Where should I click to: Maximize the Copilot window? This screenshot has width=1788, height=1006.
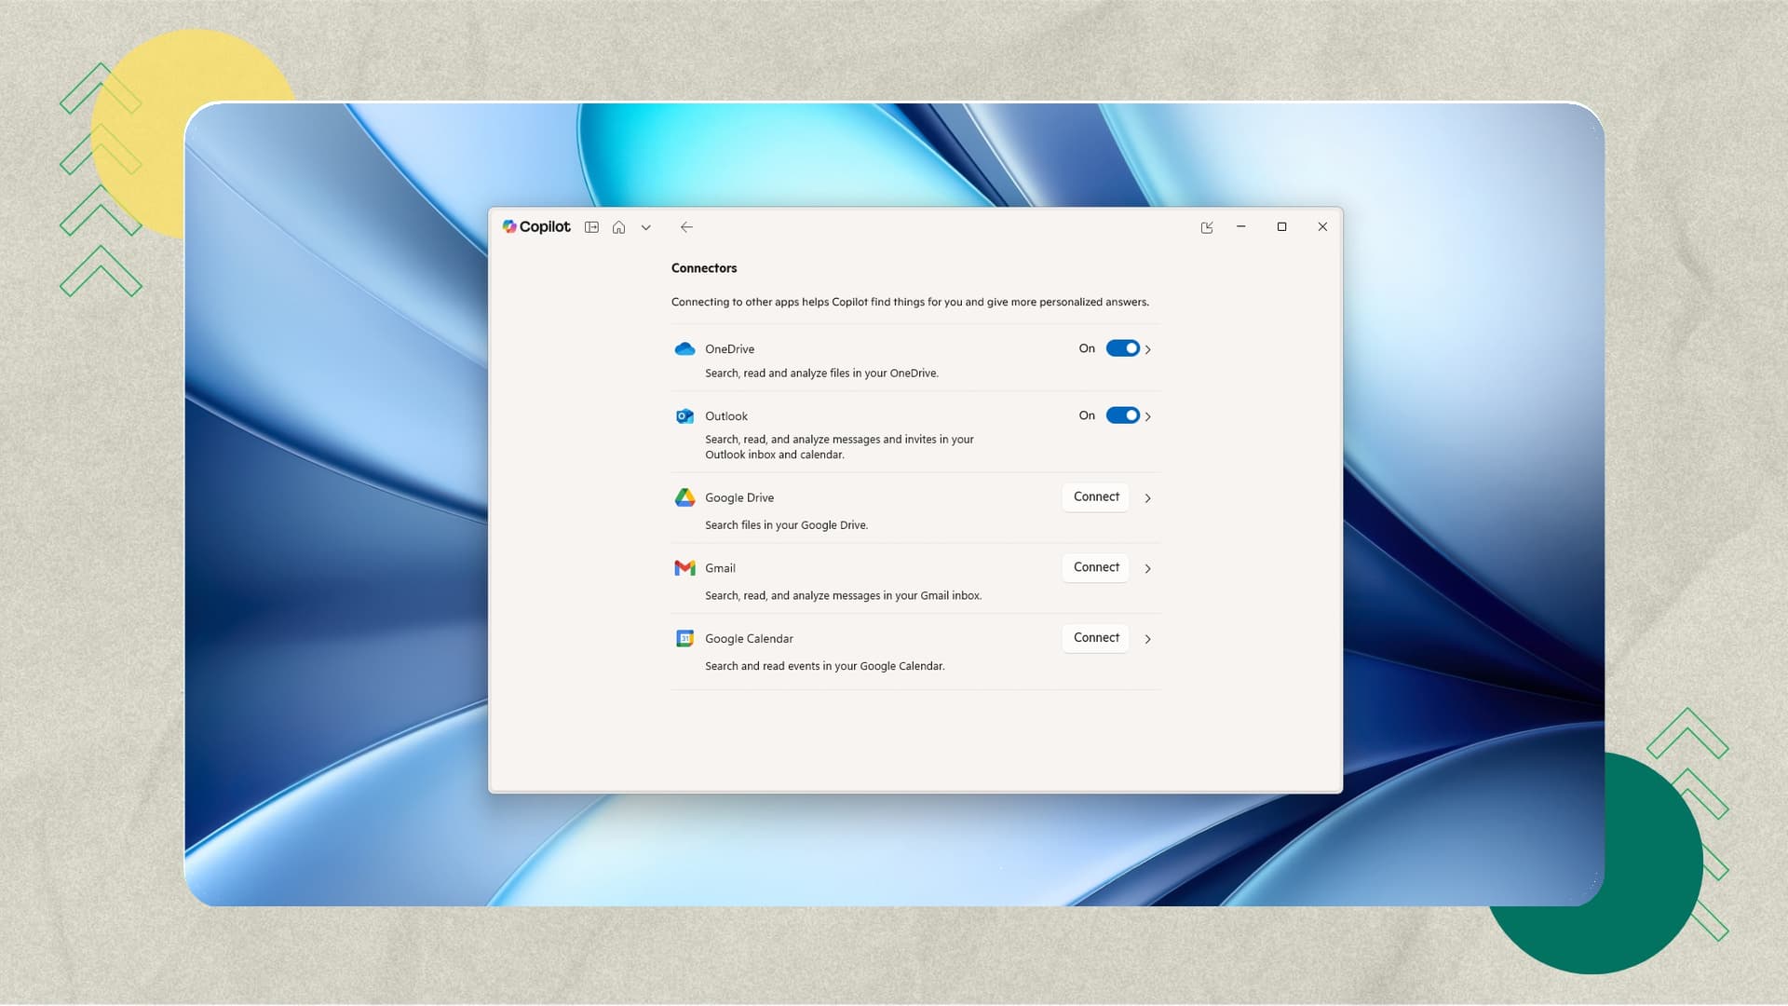tap(1281, 226)
